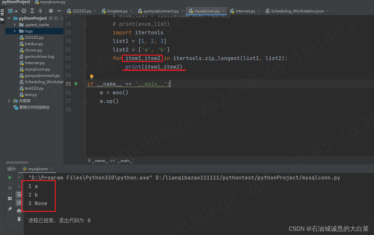Click the yellow lightbulb intention icon
Screen dimensions: 374x235
tap(92, 77)
